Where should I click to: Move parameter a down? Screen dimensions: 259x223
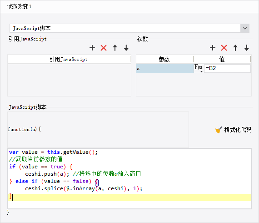(247, 48)
